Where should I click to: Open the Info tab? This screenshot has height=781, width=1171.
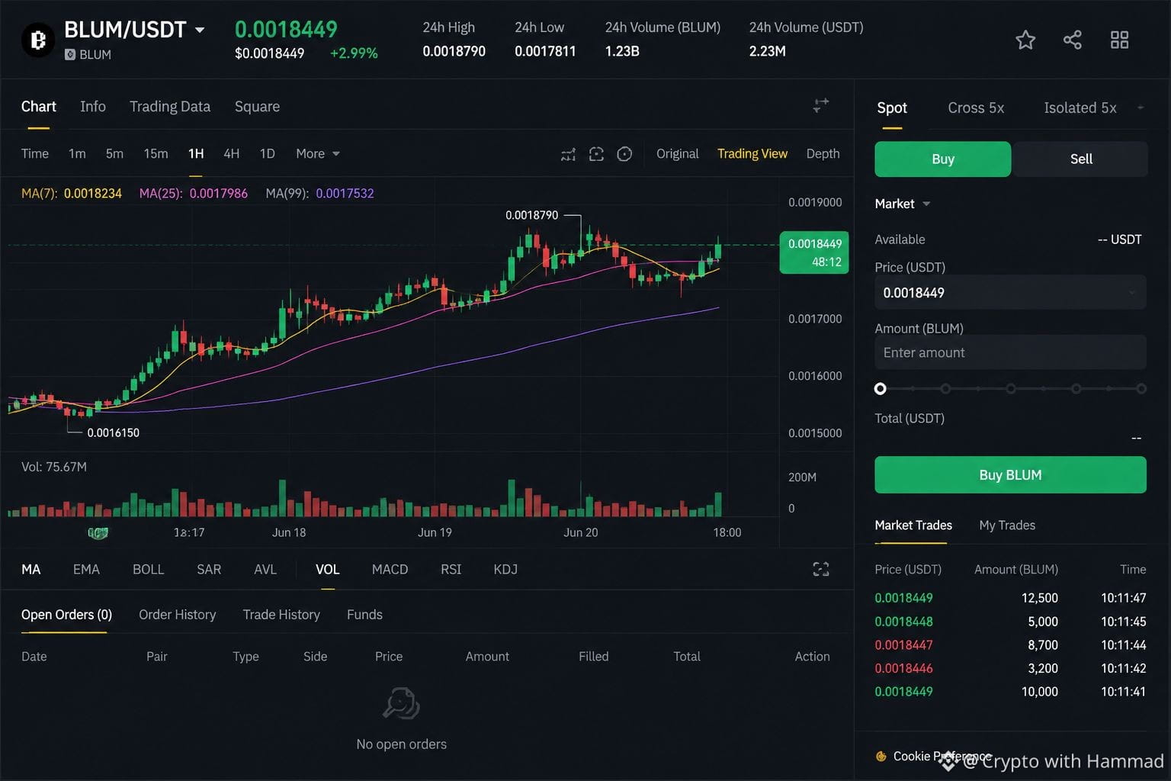pos(93,106)
